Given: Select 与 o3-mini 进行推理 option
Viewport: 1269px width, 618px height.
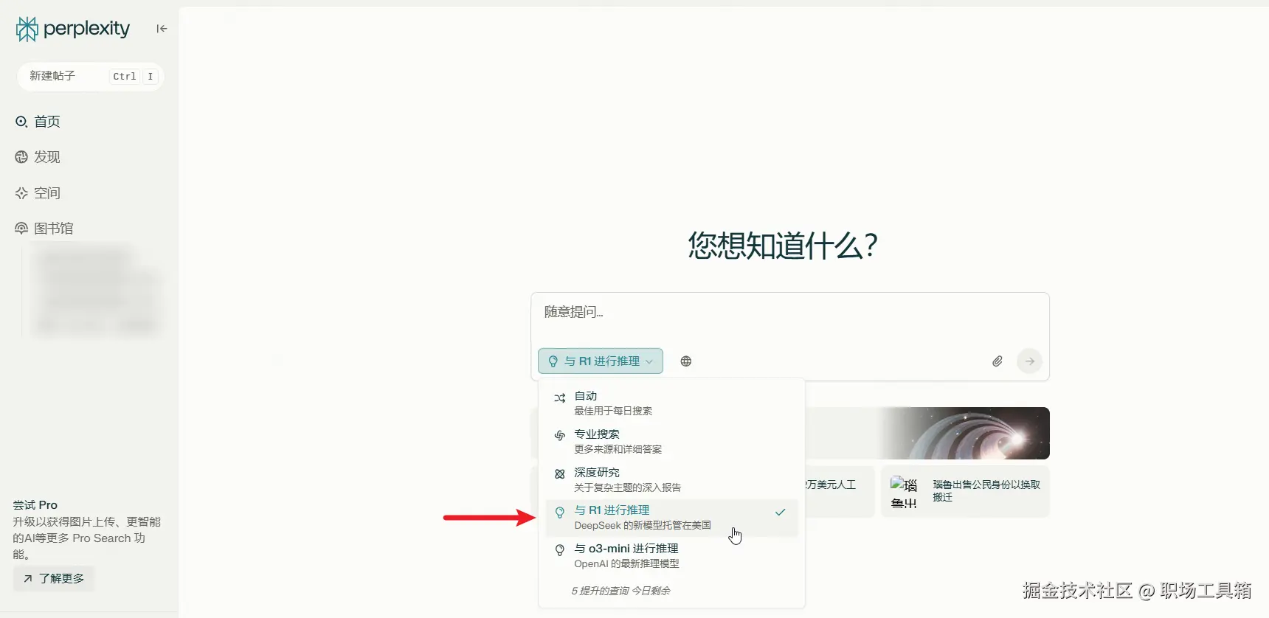Looking at the screenshot, I should pyautogui.click(x=671, y=556).
